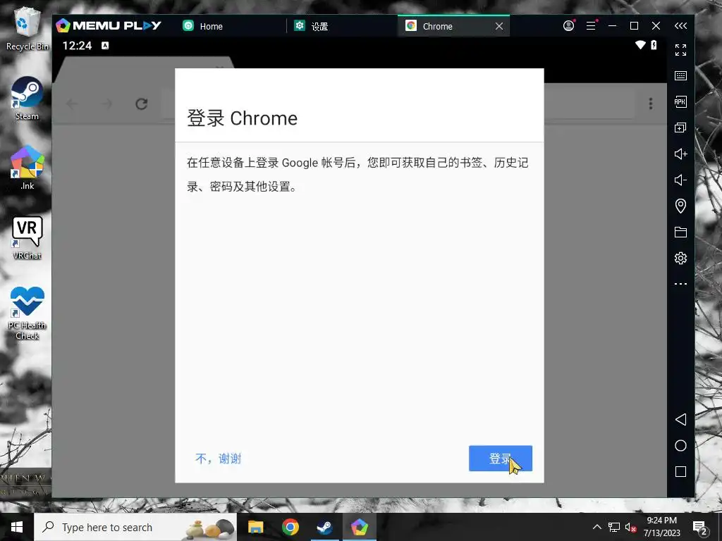This screenshot has width=722, height=541.
Task: Open the GPS location tool
Action: pos(680,206)
